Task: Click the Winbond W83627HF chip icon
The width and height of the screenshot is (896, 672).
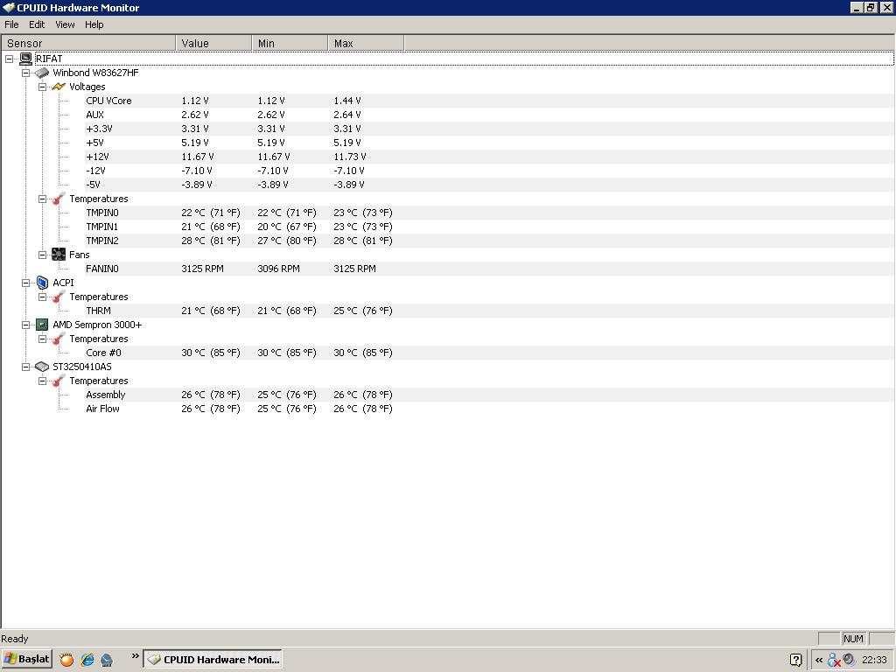Action: (x=42, y=73)
